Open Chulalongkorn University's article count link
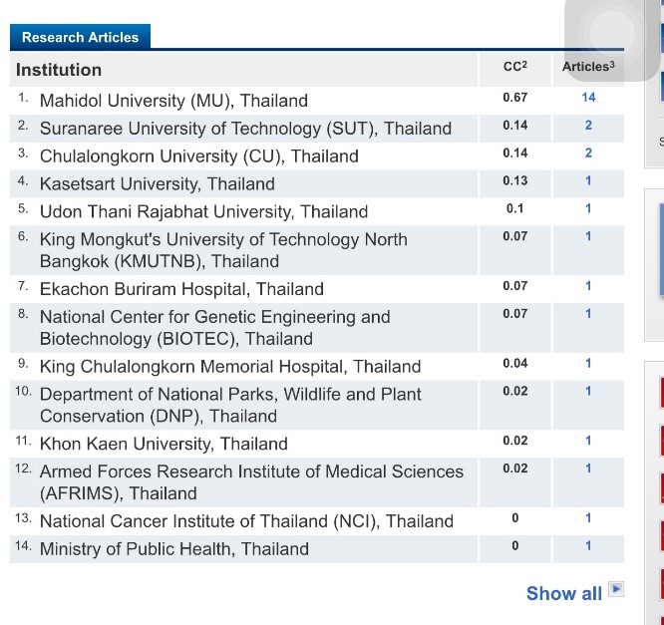The height and width of the screenshot is (625, 664). pos(588,153)
